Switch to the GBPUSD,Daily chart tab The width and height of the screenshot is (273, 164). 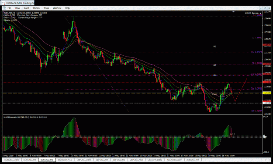(84, 160)
